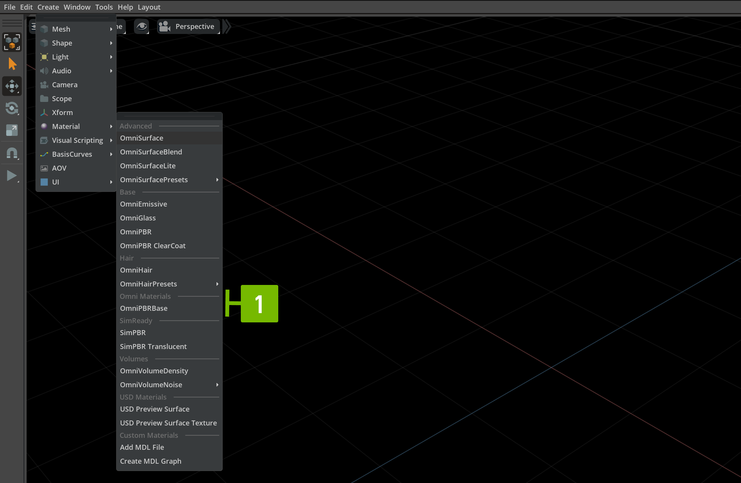Create an OmniSurfaceBlend material
The image size is (741, 483).
click(169, 152)
